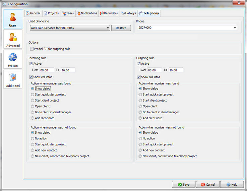The image size is (247, 191).
Task: Switch to the Tasks tab
Action: click(68, 13)
